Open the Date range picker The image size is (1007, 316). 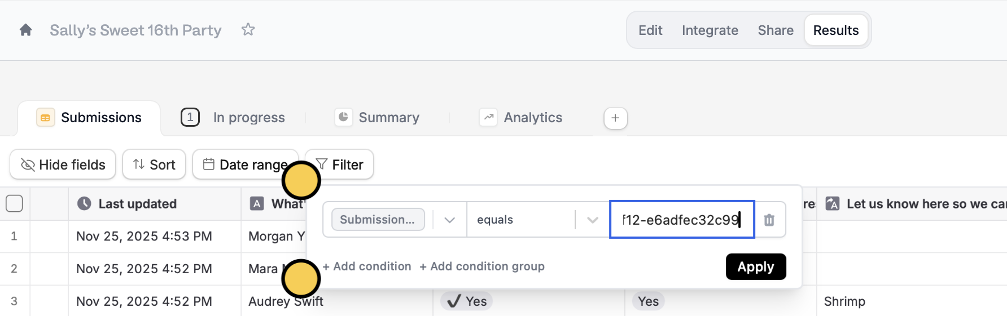click(x=245, y=164)
